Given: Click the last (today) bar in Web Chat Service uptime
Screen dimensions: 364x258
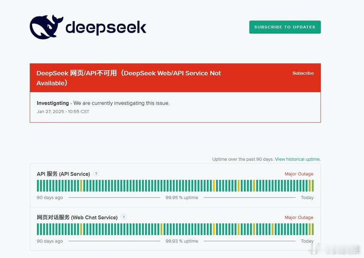Looking at the screenshot, I should point(312,229).
